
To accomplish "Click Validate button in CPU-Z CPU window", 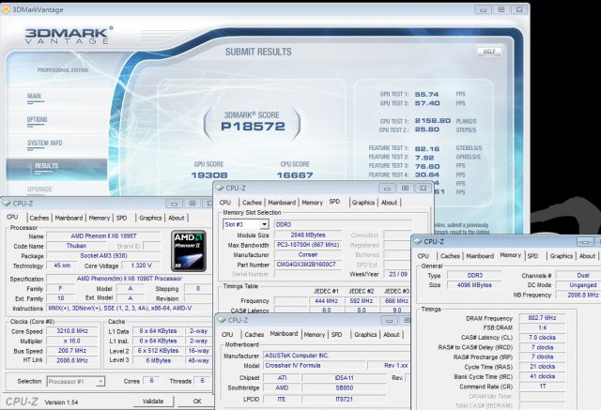I will point(153,402).
